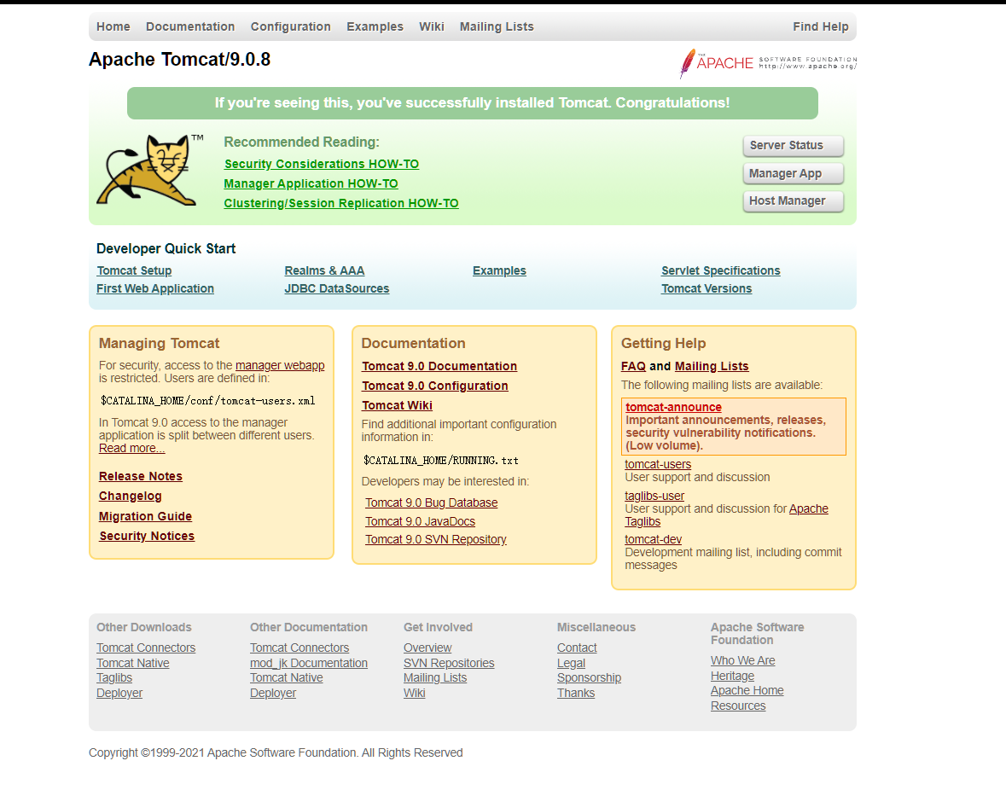Open the JDBC DataSources link
Image resolution: width=1006 pixels, height=790 pixels.
pyautogui.click(x=337, y=288)
